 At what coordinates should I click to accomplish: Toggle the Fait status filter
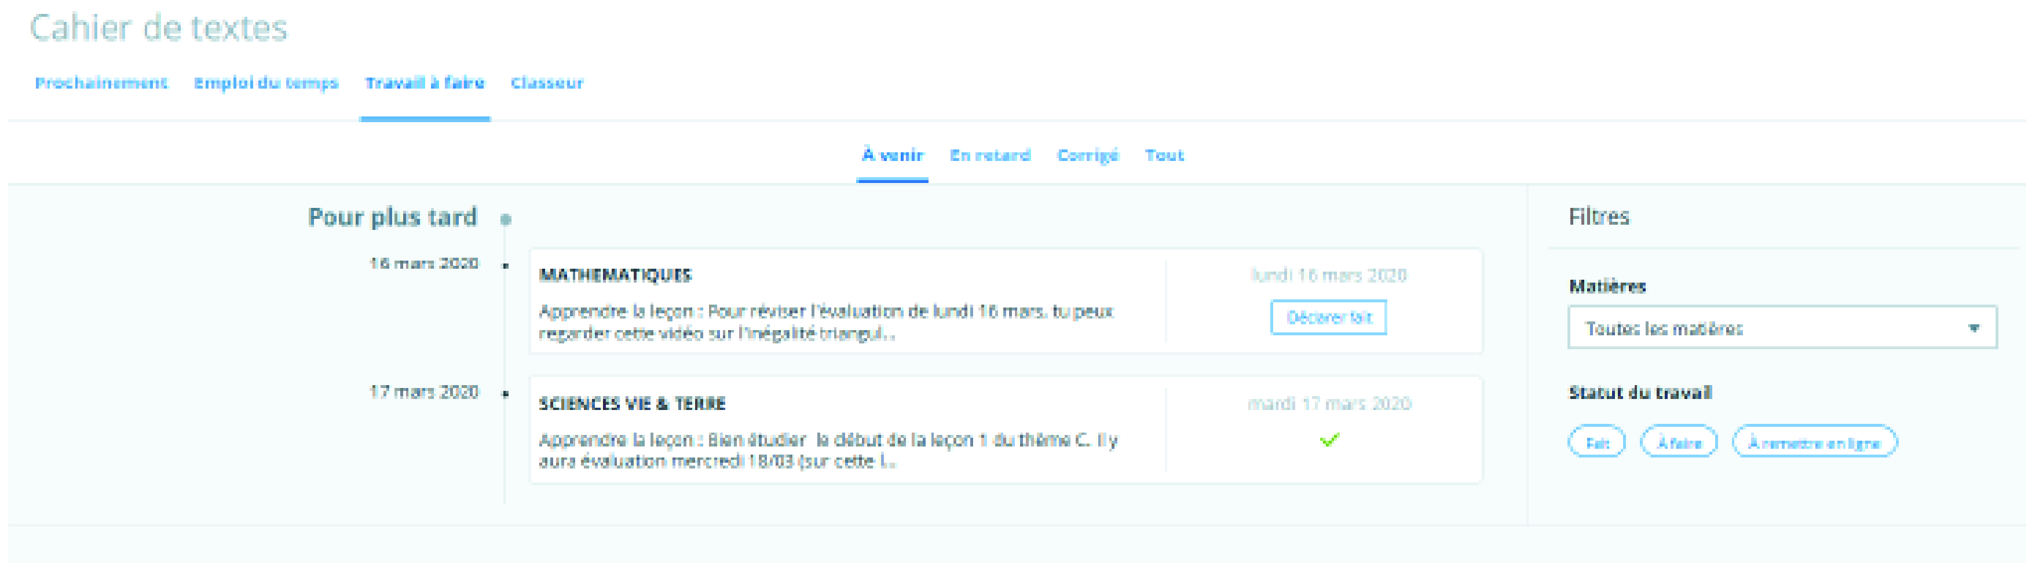click(x=1596, y=442)
